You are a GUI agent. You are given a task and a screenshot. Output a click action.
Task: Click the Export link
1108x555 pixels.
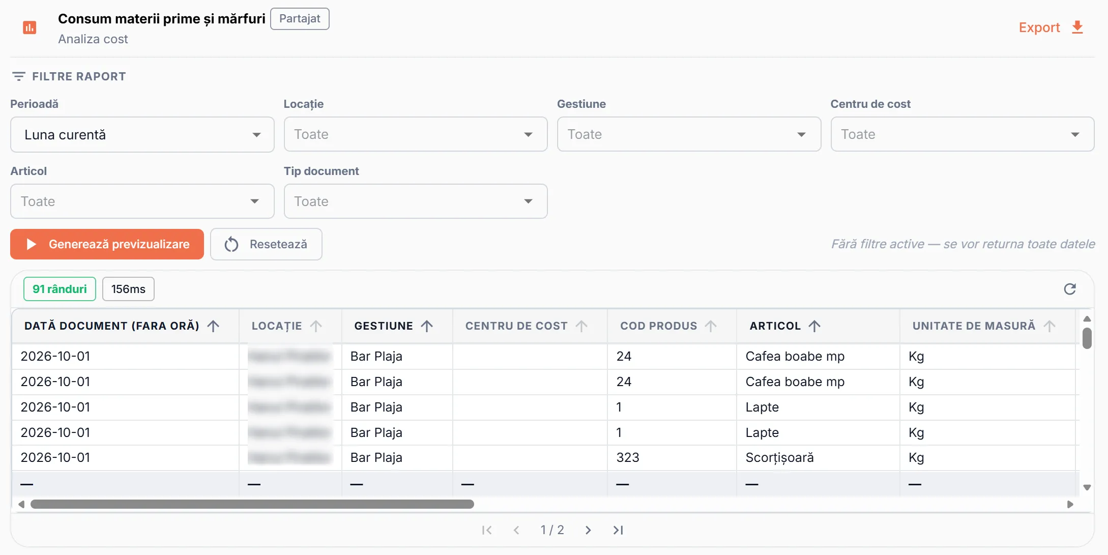coord(1039,27)
